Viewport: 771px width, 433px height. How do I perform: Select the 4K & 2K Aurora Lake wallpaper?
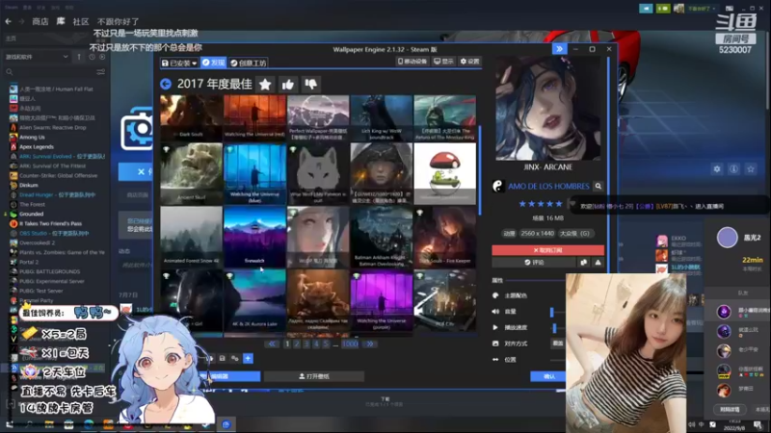point(254,300)
